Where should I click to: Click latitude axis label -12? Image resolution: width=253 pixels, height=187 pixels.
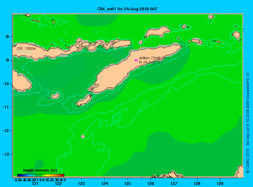click(x=5, y=131)
